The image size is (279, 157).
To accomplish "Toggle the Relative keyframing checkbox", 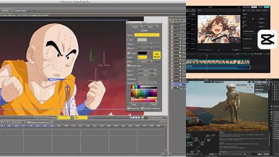I will [x=29, y=122].
